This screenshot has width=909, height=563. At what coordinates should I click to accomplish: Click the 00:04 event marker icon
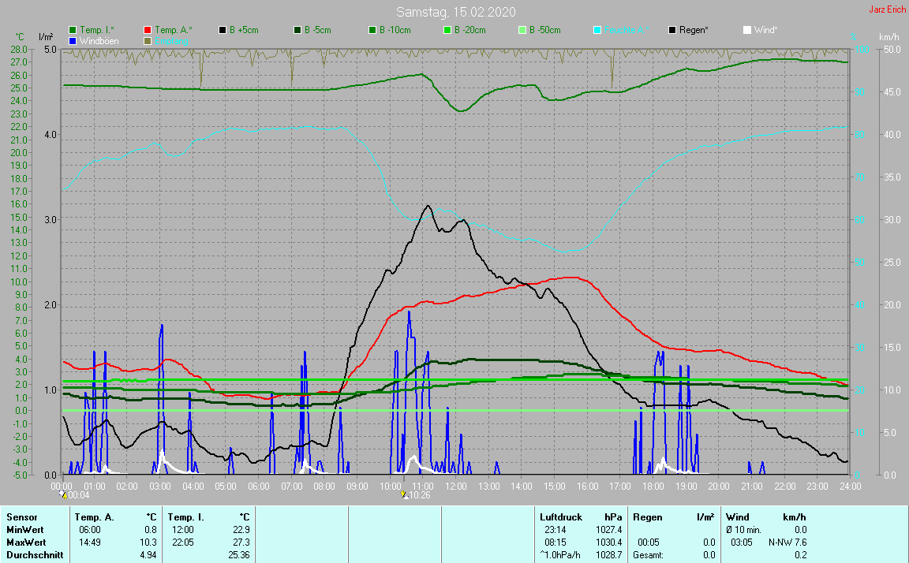[x=63, y=495]
